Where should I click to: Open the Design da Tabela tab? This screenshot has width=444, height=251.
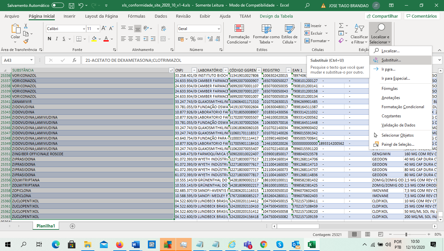(x=276, y=16)
